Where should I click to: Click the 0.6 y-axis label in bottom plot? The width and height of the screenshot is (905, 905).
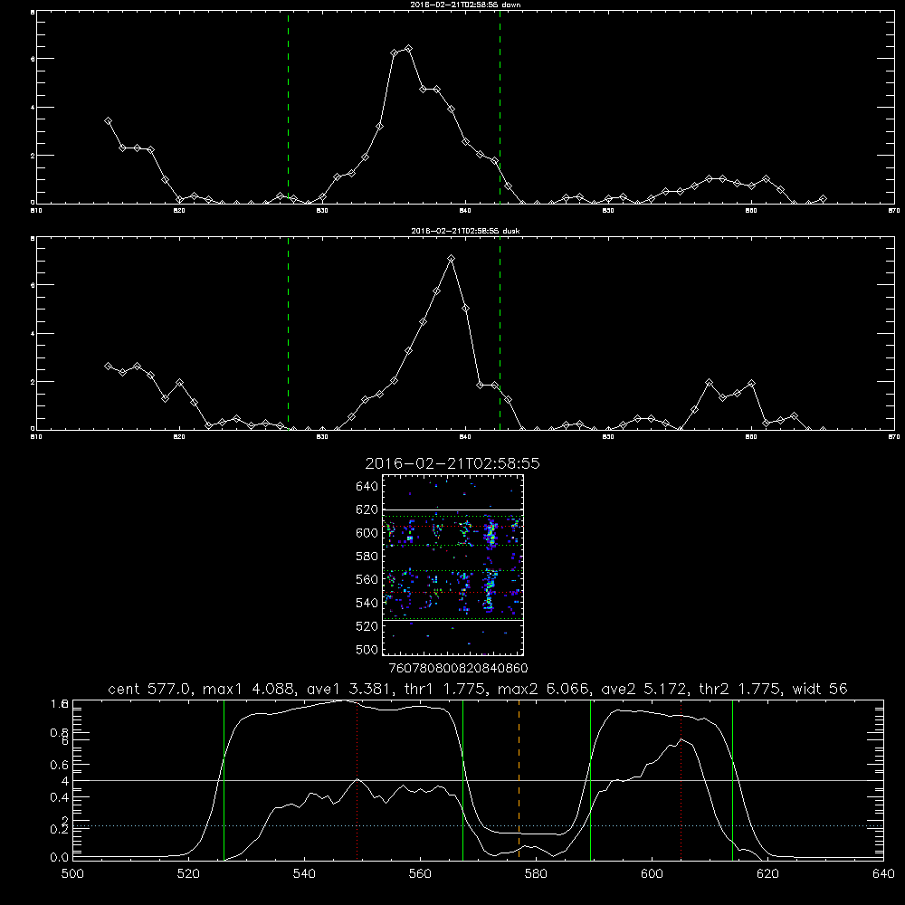click(x=60, y=765)
